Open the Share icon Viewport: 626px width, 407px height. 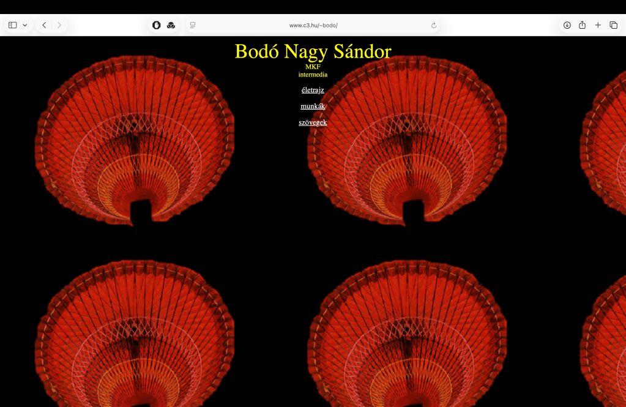[x=582, y=25]
